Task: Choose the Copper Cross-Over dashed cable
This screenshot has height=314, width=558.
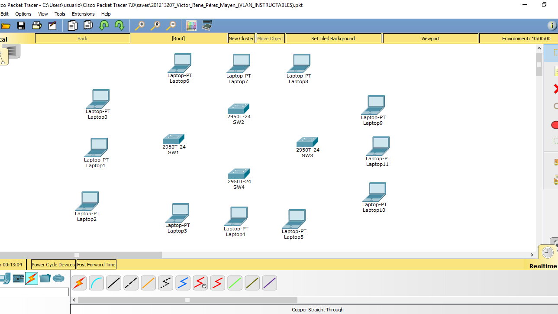Action: pyautogui.click(x=131, y=283)
